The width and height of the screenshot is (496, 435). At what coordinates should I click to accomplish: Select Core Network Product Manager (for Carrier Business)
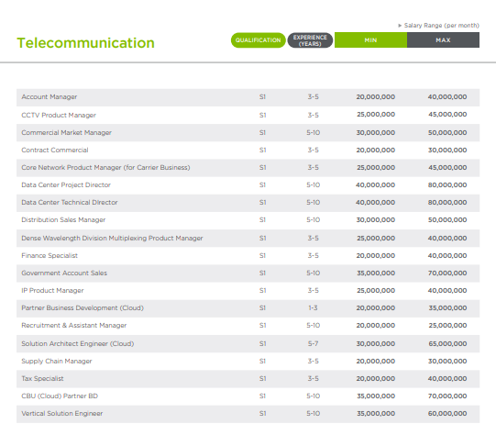[x=105, y=167]
